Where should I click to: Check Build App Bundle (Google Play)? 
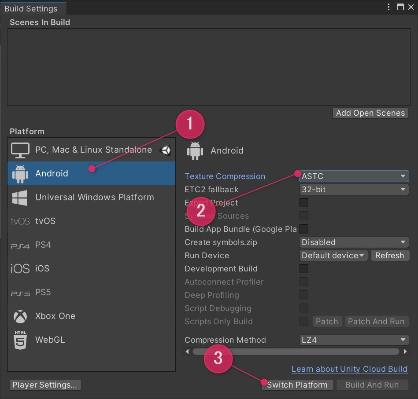pos(303,229)
